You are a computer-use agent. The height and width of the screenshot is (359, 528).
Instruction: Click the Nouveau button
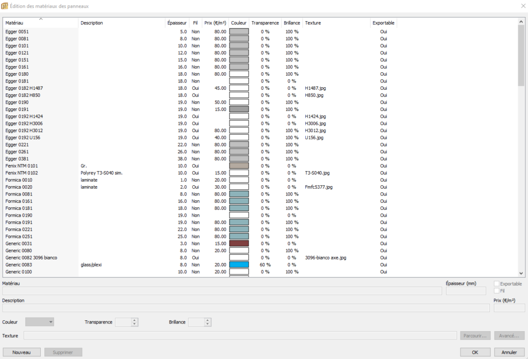[x=22, y=352]
